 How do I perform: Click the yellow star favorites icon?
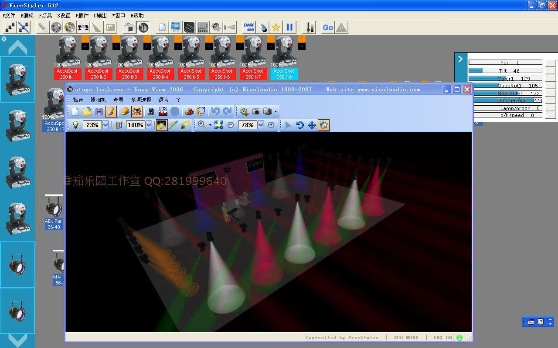pos(276,27)
